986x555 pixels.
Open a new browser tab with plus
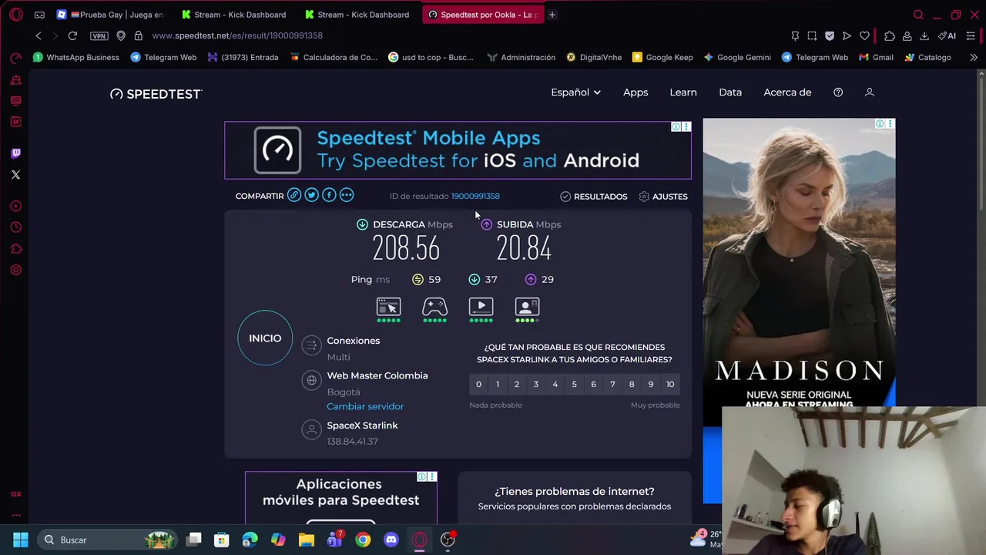click(552, 15)
